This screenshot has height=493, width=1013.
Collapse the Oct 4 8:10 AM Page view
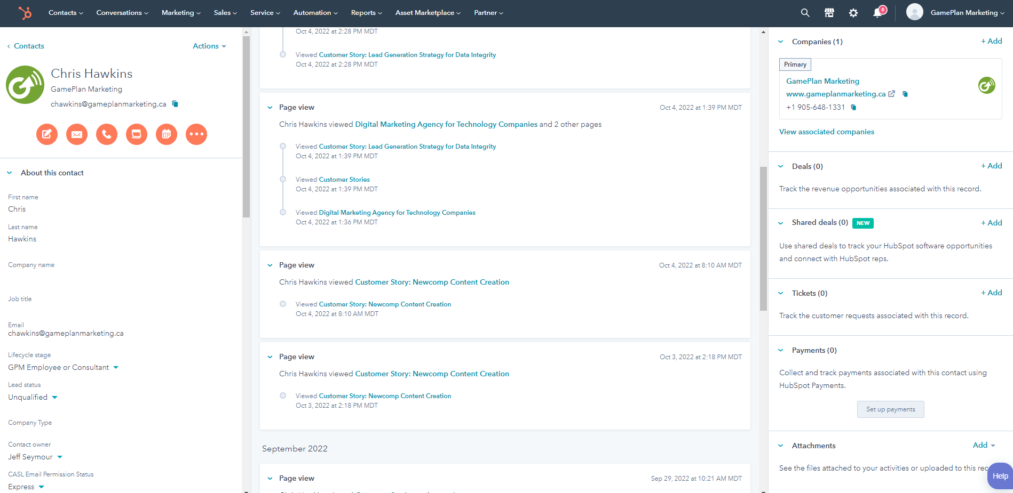point(270,265)
